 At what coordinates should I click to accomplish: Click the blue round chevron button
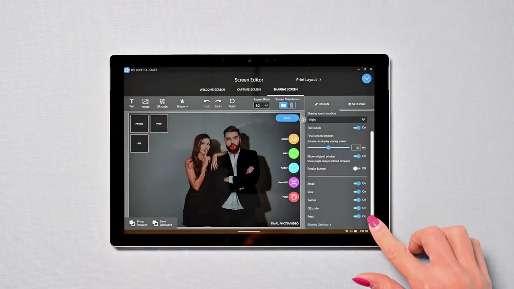tap(367, 79)
